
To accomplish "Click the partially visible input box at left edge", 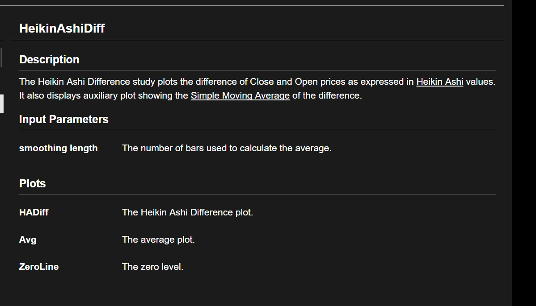I will point(1,58).
